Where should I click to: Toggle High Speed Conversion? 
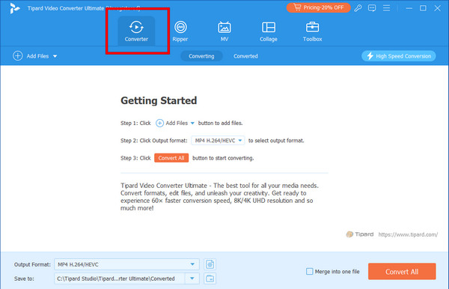399,56
